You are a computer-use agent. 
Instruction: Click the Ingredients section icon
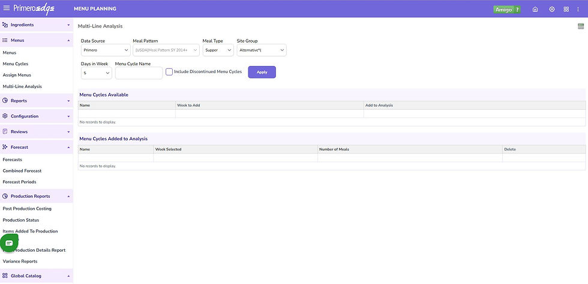coord(5,25)
